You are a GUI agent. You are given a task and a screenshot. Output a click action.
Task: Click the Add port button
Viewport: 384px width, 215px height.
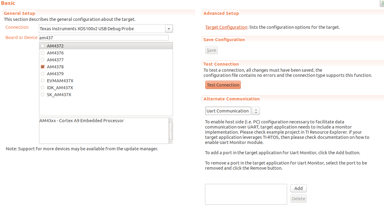click(298, 188)
